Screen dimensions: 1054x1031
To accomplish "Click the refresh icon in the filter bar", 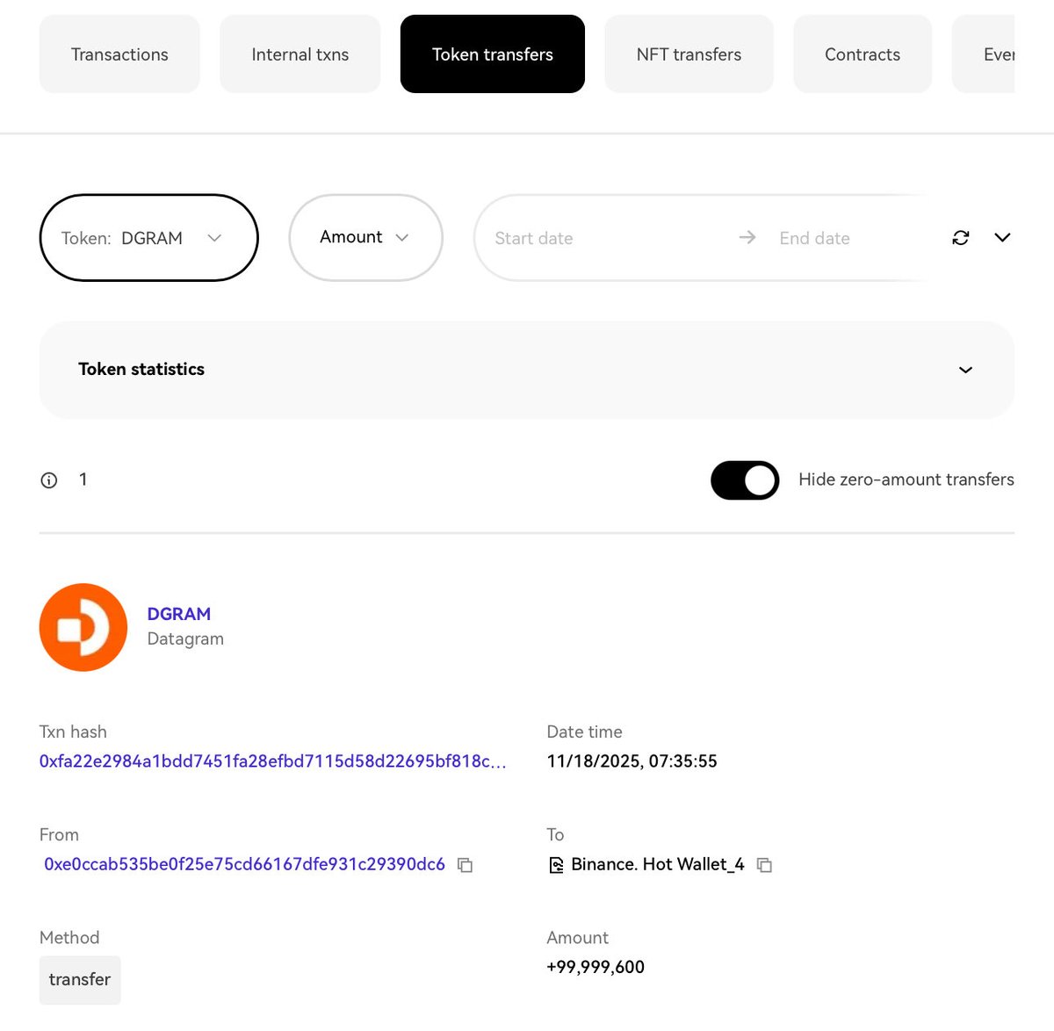I will (960, 237).
